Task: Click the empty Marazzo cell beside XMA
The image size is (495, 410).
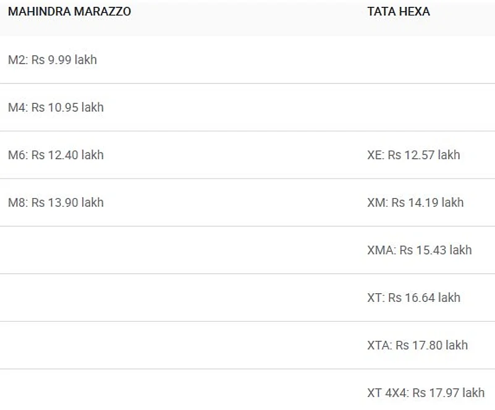Action: [179, 250]
